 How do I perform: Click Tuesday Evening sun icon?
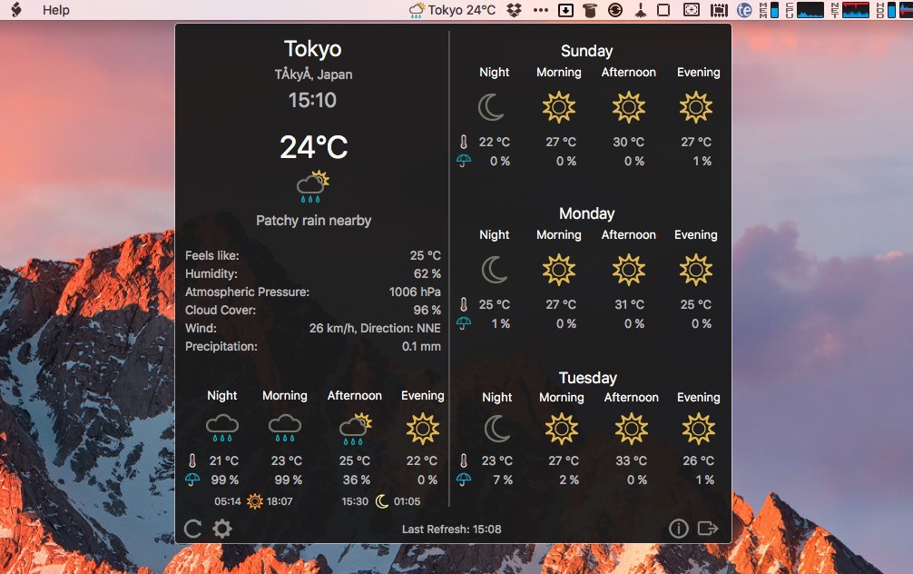(x=699, y=429)
